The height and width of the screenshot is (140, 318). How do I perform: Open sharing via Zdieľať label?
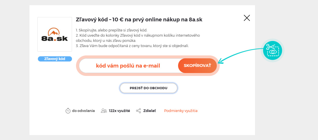[150, 111]
